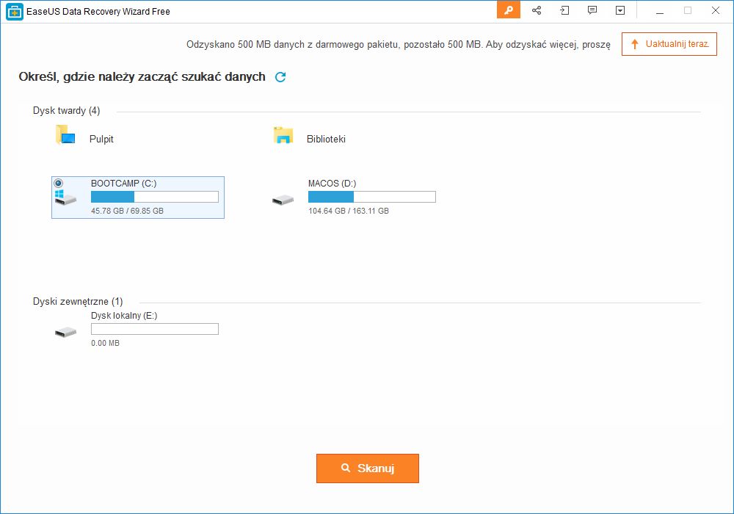
Task: Click the Uaktualnij teraz upgrade button
Action: point(669,44)
